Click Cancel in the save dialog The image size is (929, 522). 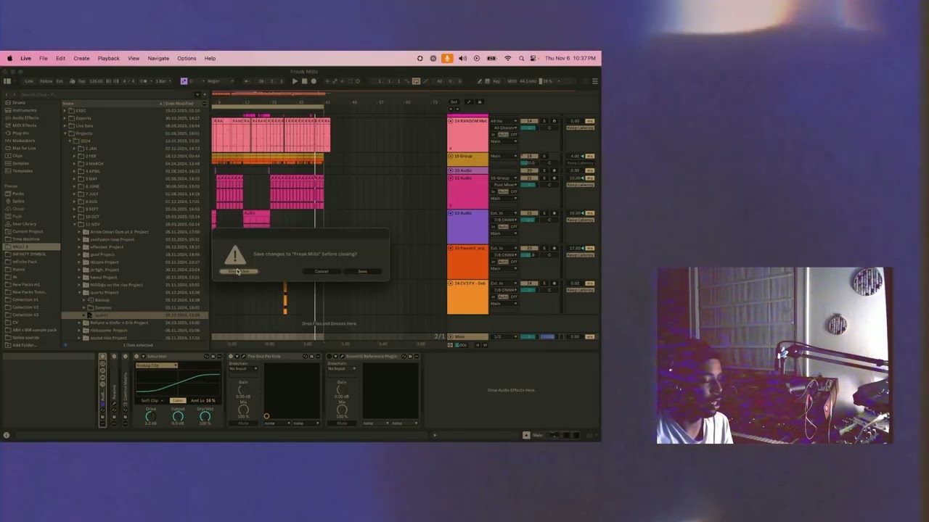point(322,271)
